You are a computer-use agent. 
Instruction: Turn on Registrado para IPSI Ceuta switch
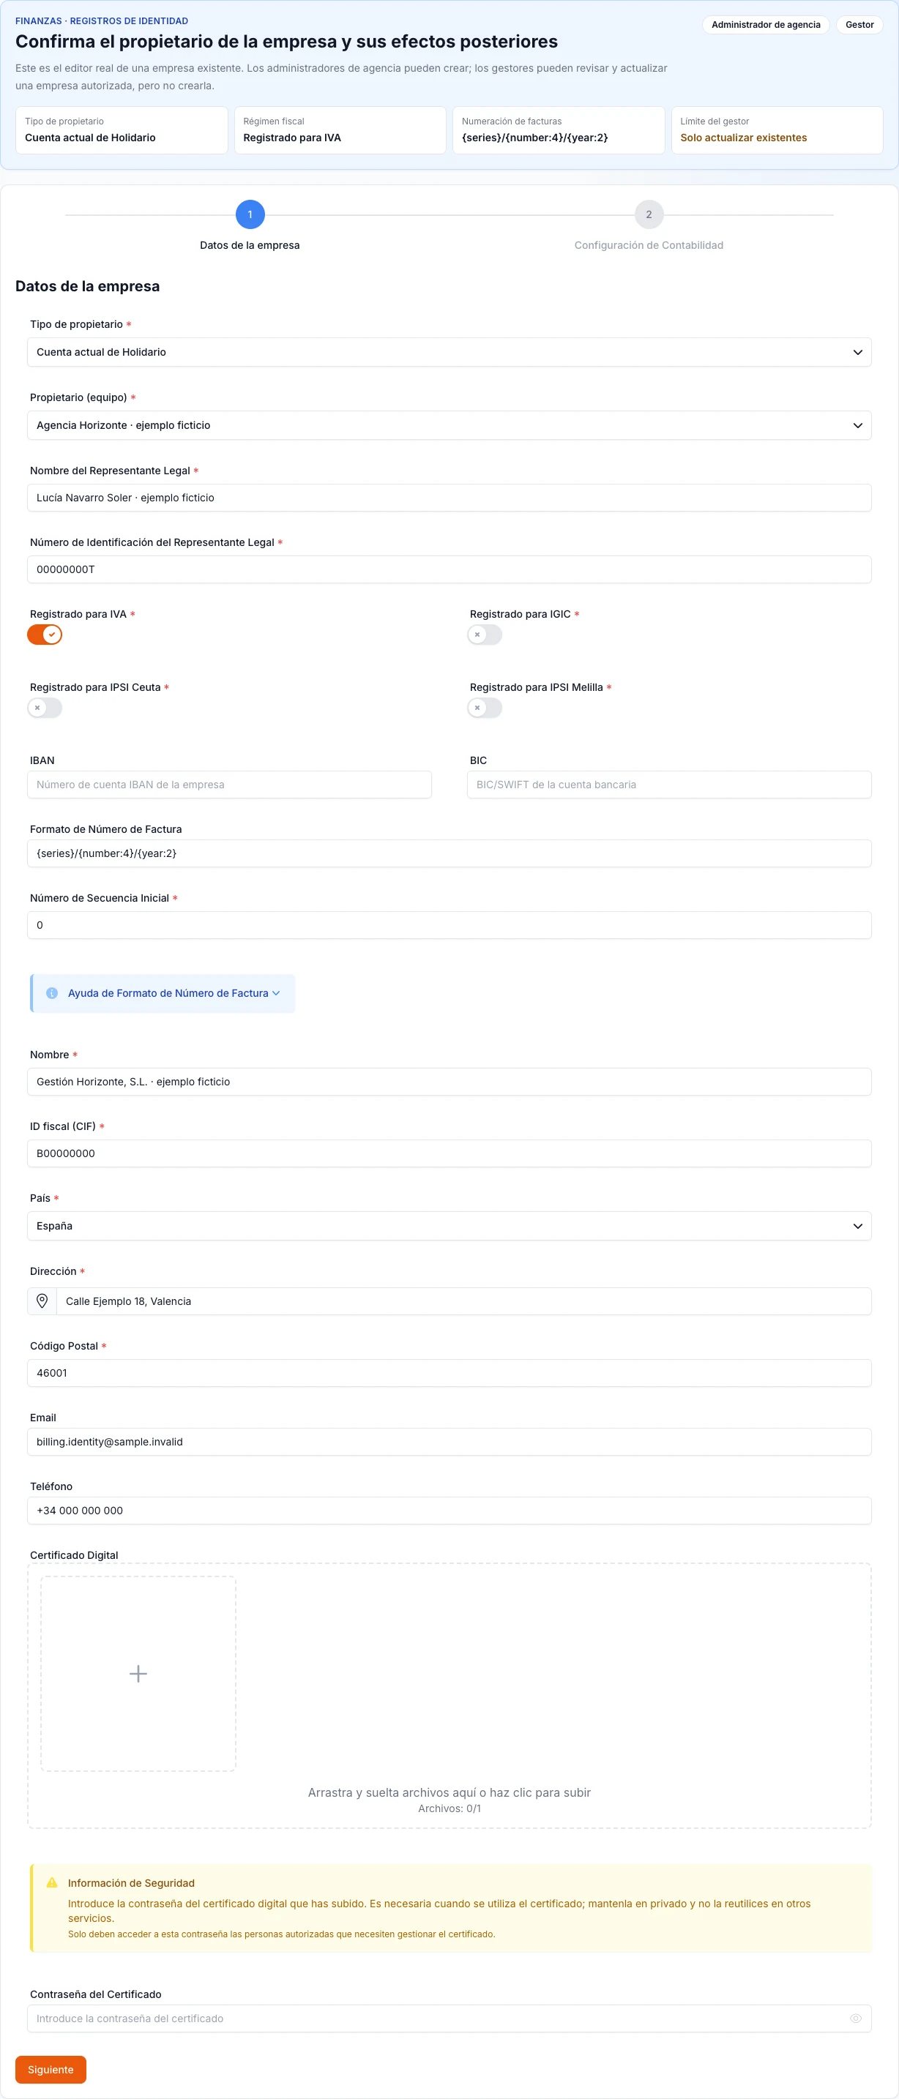point(45,707)
